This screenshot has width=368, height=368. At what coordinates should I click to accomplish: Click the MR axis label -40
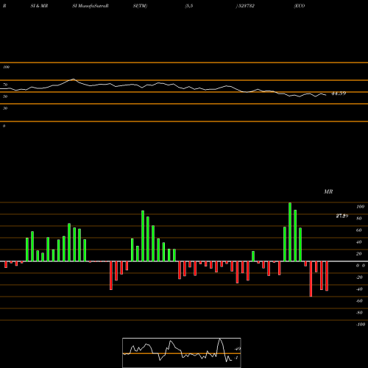(x=359, y=289)
